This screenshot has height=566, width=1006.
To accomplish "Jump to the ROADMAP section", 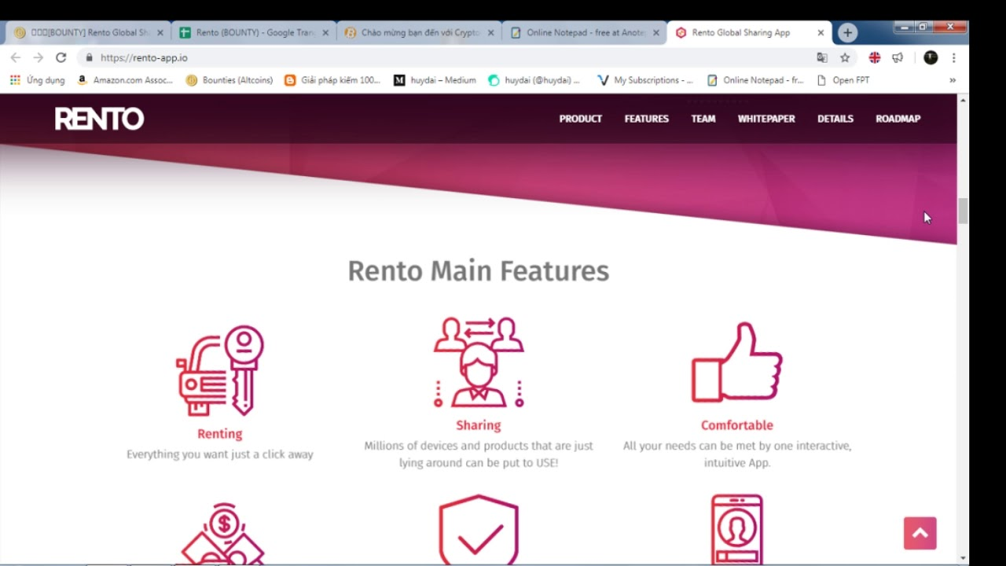I will [898, 119].
